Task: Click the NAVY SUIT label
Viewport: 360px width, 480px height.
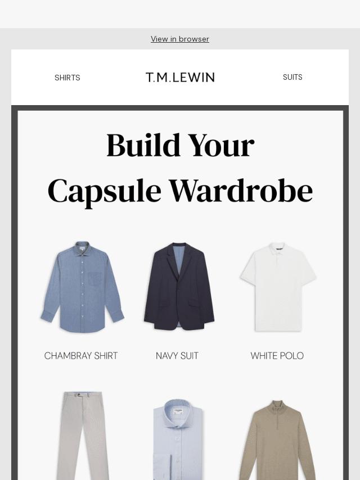Action: 177,356
